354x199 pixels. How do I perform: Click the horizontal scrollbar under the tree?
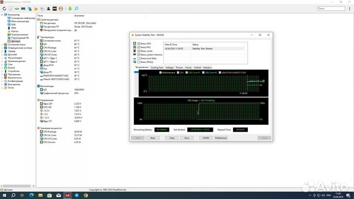tap(18, 186)
